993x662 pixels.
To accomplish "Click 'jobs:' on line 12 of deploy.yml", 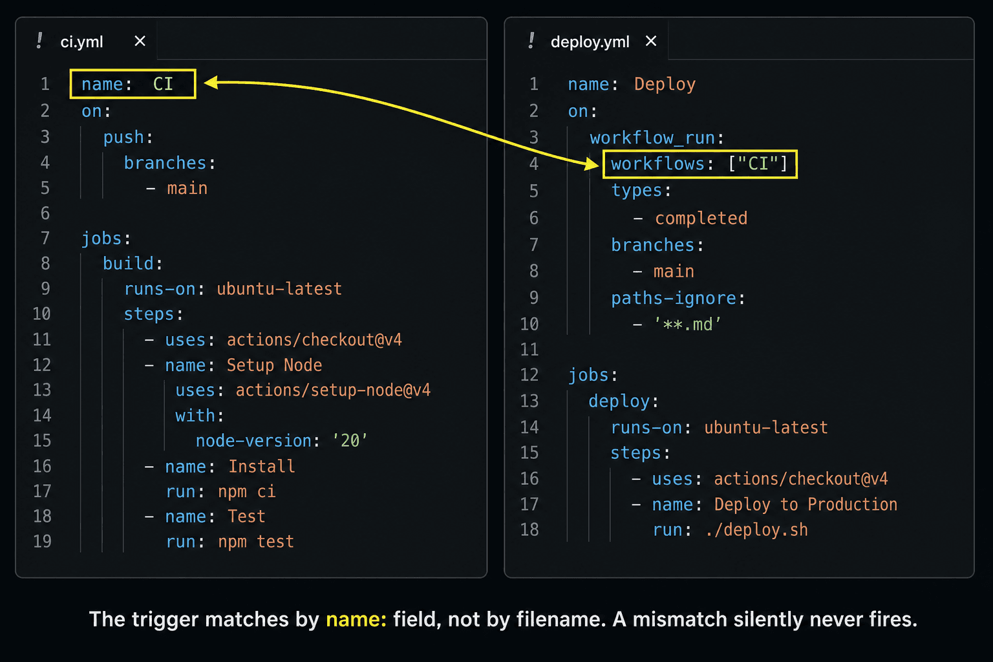I will click(593, 374).
